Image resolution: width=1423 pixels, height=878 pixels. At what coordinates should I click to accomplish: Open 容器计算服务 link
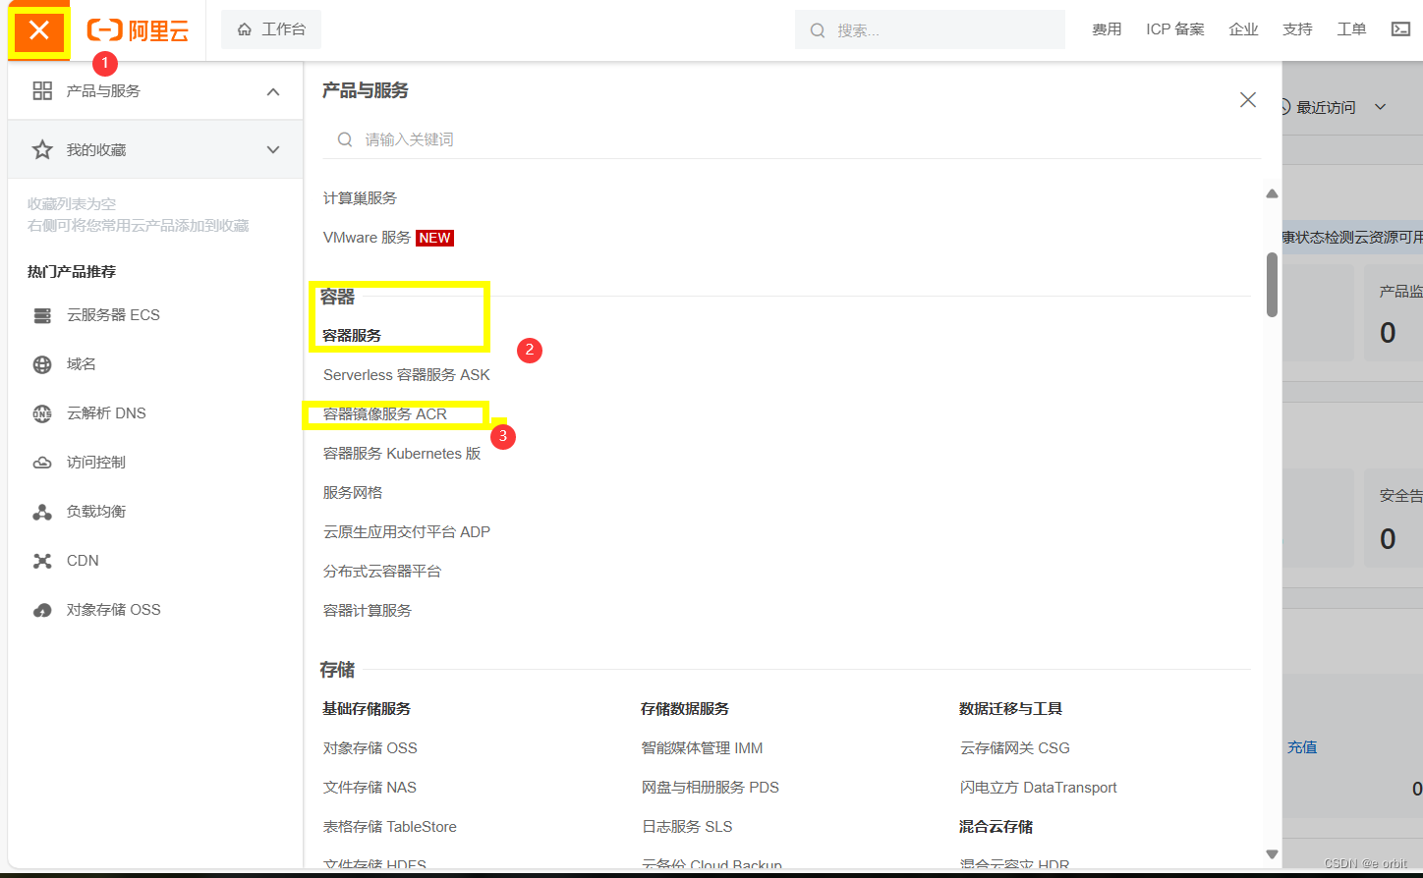click(x=368, y=611)
